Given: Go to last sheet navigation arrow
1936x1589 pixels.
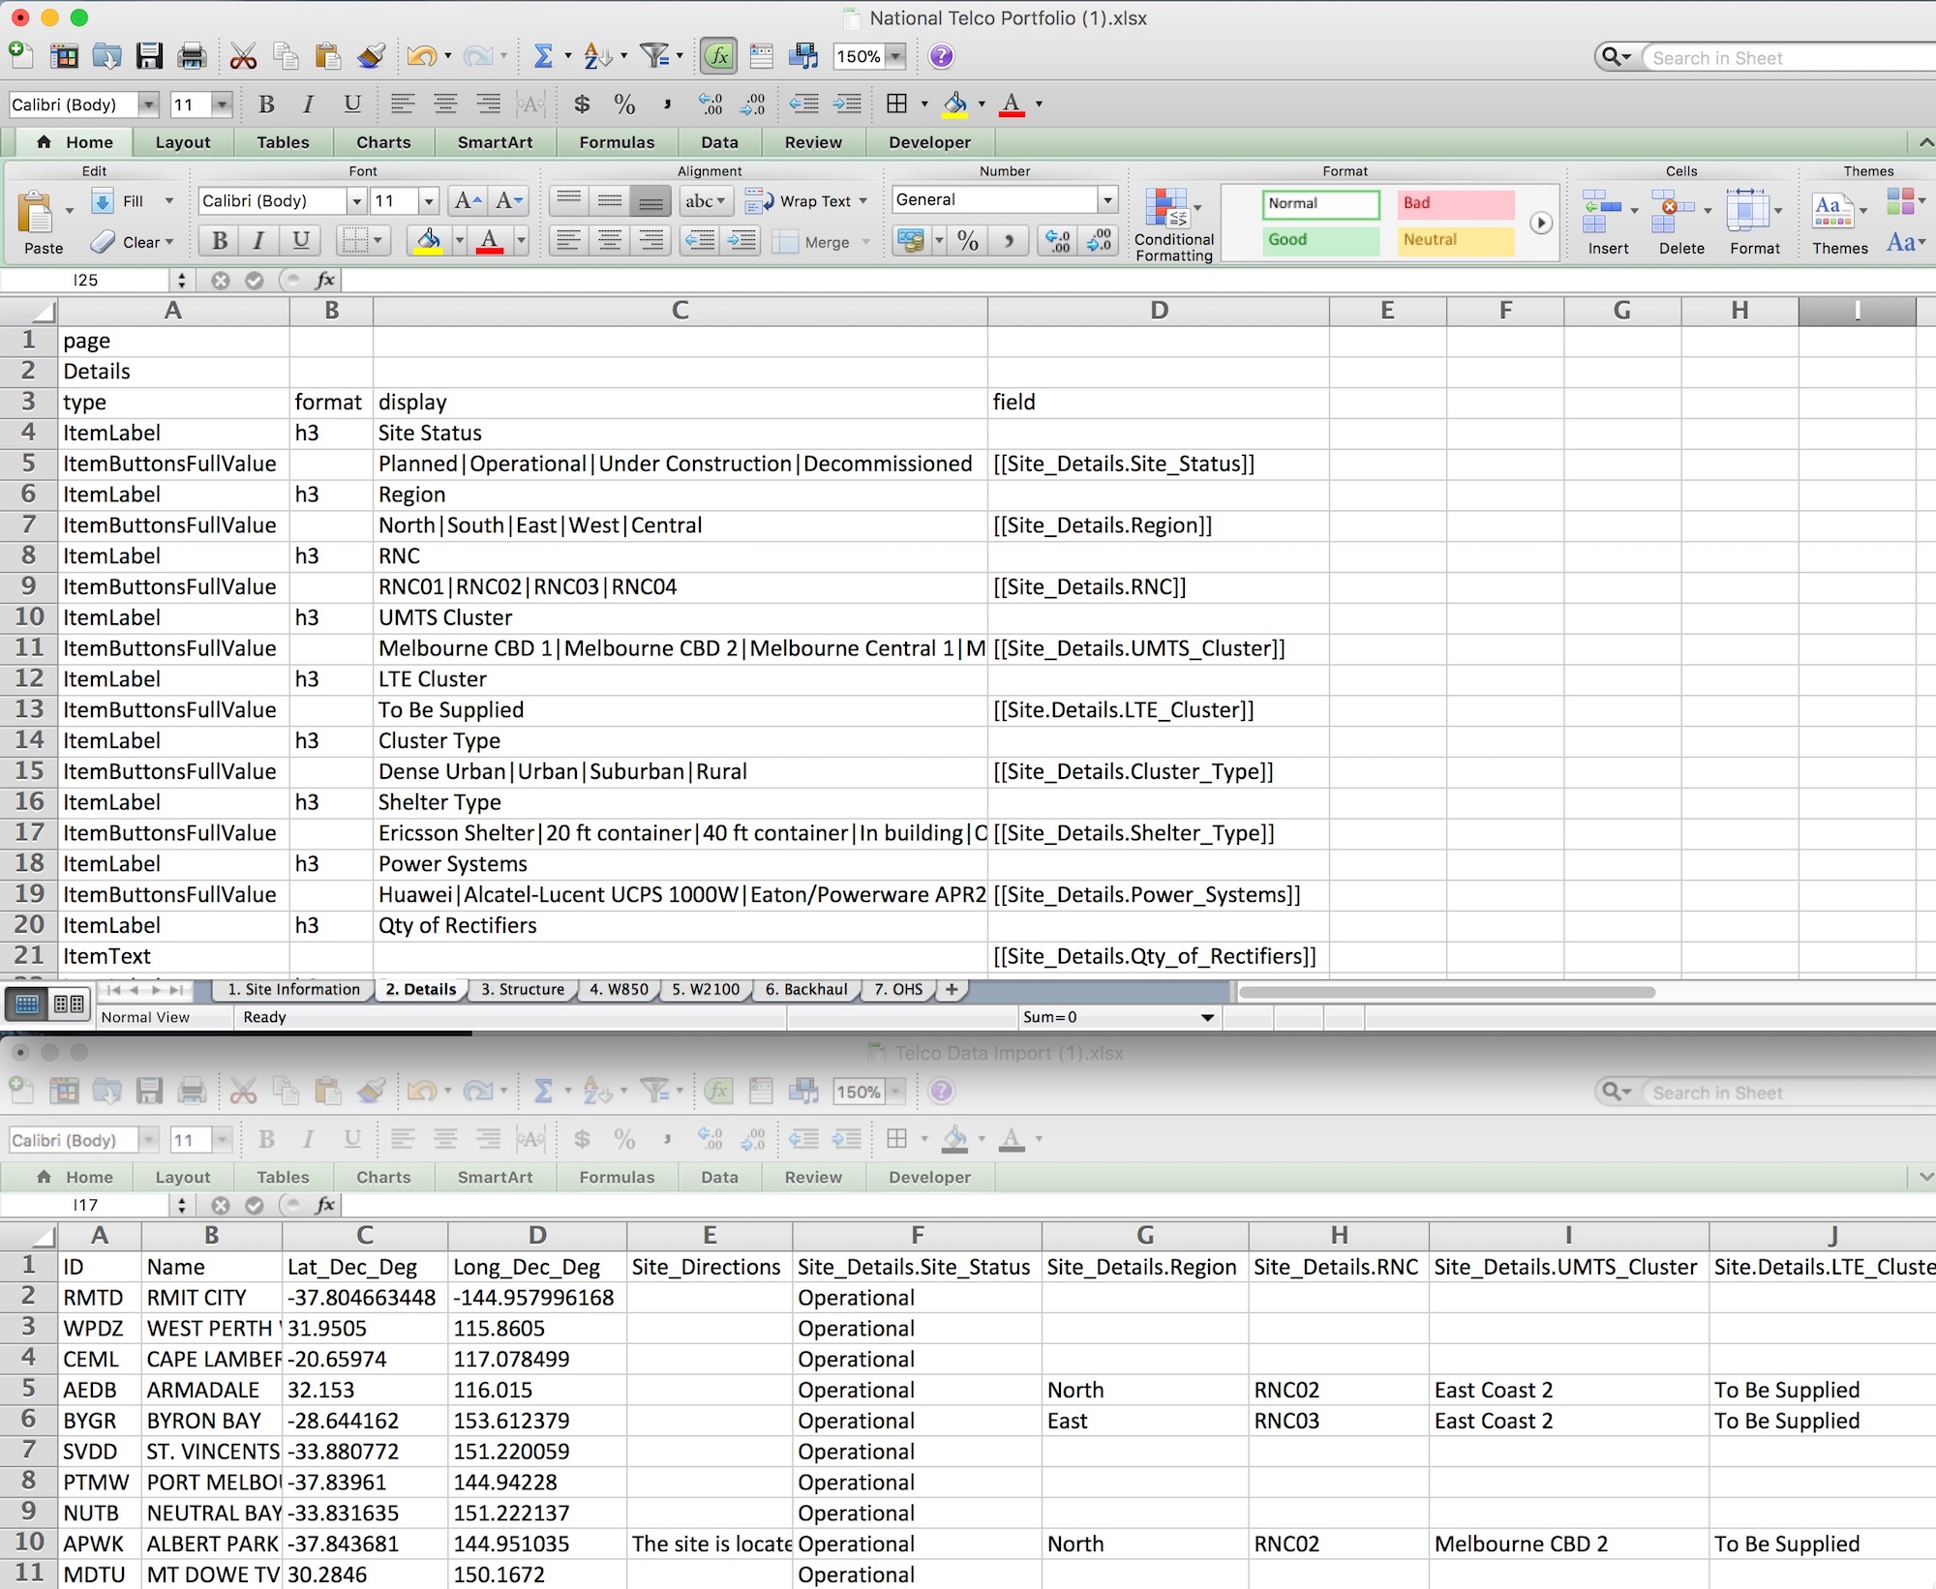Looking at the screenshot, I should 176,989.
